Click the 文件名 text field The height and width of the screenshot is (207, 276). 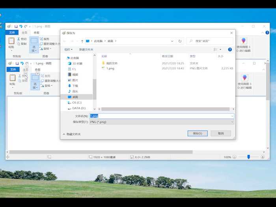pyautogui.click(x=162, y=116)
